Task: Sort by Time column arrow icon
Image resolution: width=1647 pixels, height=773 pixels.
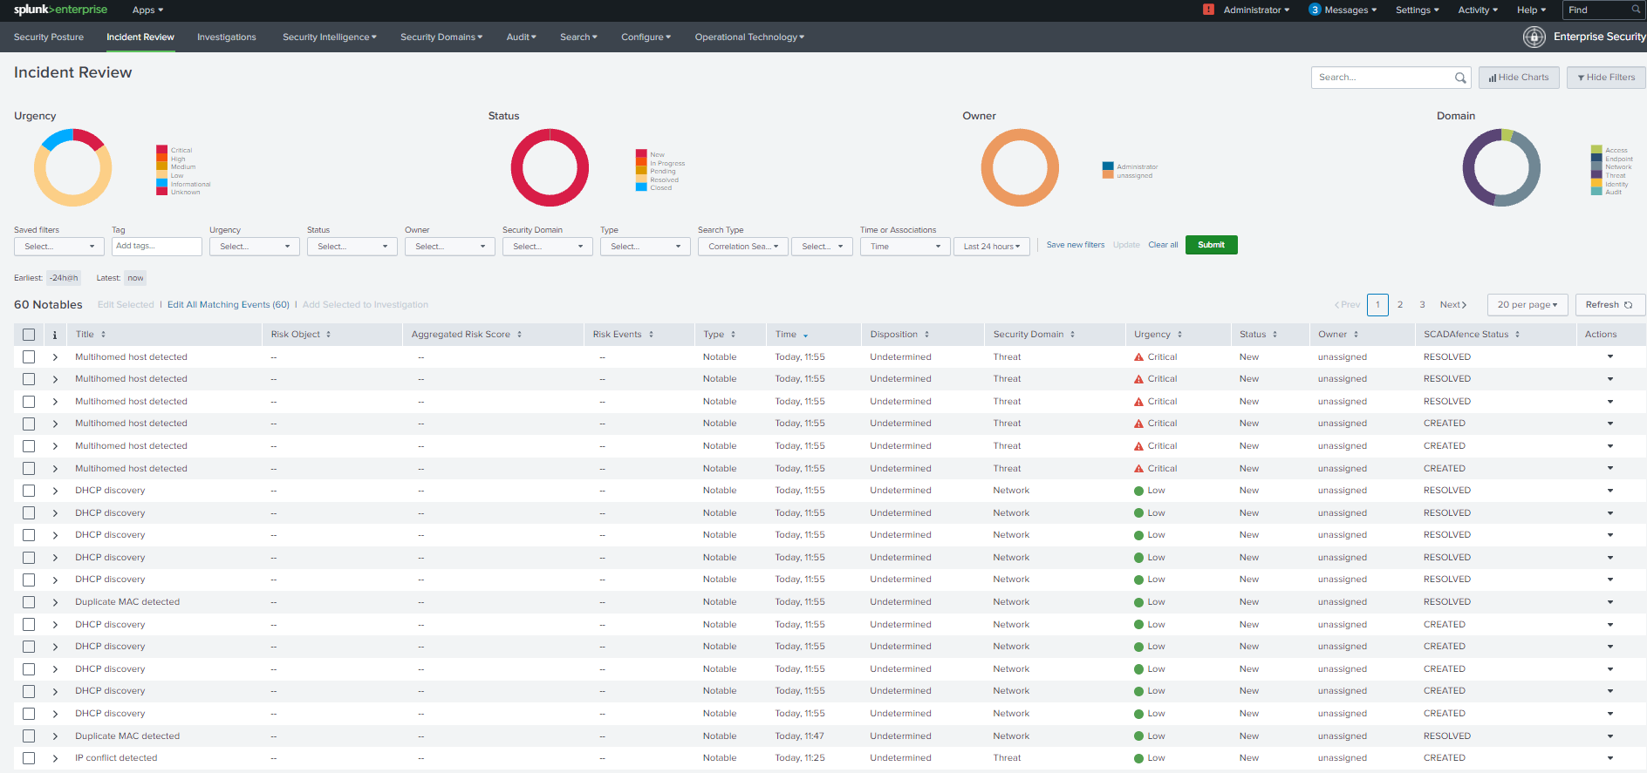Action: [805, 336]
